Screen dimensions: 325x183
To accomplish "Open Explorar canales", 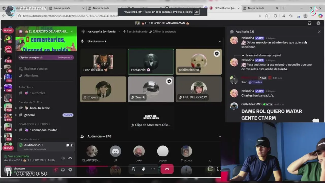I will click(x=33, y=69).
